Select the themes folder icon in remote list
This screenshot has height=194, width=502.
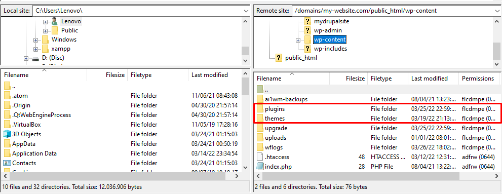pos(260,119)
